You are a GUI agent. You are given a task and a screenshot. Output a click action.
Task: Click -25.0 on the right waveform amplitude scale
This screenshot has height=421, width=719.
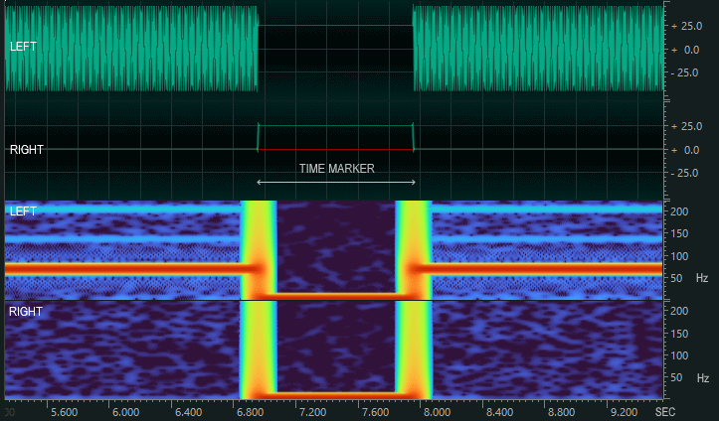[686, 174]
